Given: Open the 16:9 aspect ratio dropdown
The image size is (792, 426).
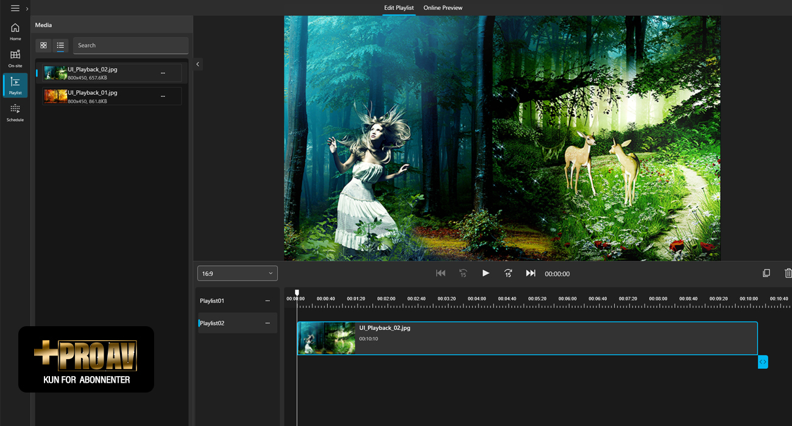Looking at the screenshot, I should click(237, 273).
